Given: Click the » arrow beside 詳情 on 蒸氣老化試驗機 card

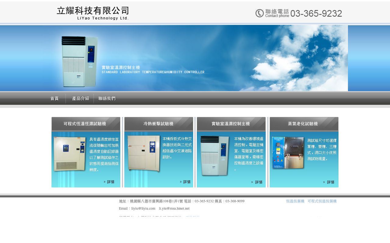Looking at the screenshot, I should (324, 182).
